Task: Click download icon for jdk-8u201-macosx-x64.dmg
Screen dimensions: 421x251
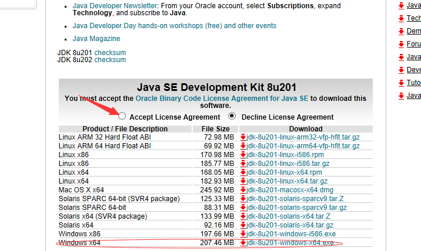Action: pos(243,190)
